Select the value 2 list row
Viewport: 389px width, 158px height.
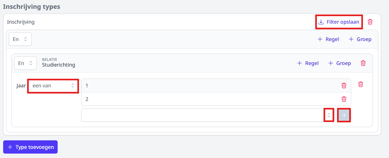(x=216, y=99)
